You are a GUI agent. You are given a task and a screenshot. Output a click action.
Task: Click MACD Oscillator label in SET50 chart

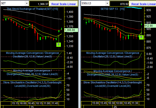(x=113, y=55)
